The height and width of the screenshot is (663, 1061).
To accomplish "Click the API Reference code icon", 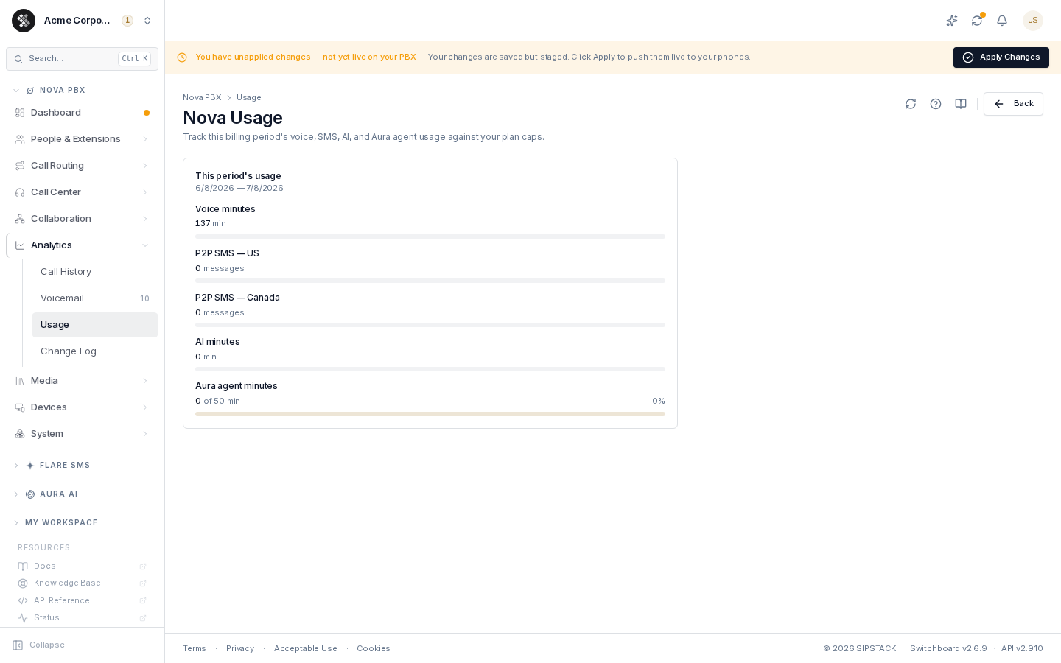I will [23, 601].
